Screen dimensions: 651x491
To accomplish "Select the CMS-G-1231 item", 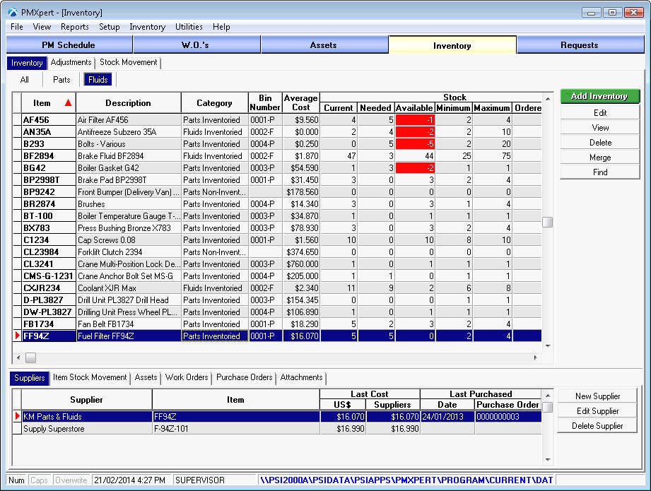I will point(49,276).
